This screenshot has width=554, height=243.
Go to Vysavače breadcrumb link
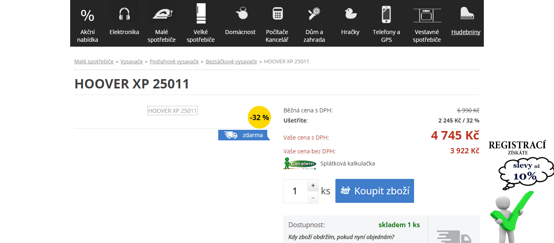coord(131,61)
